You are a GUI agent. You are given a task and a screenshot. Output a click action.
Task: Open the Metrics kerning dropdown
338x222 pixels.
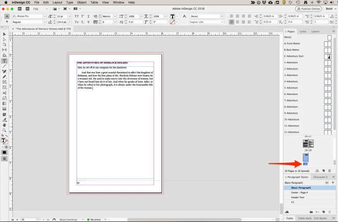click(115, 16)
